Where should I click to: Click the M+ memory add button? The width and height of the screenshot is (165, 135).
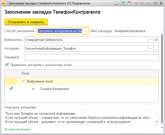[x=142, y=4]
